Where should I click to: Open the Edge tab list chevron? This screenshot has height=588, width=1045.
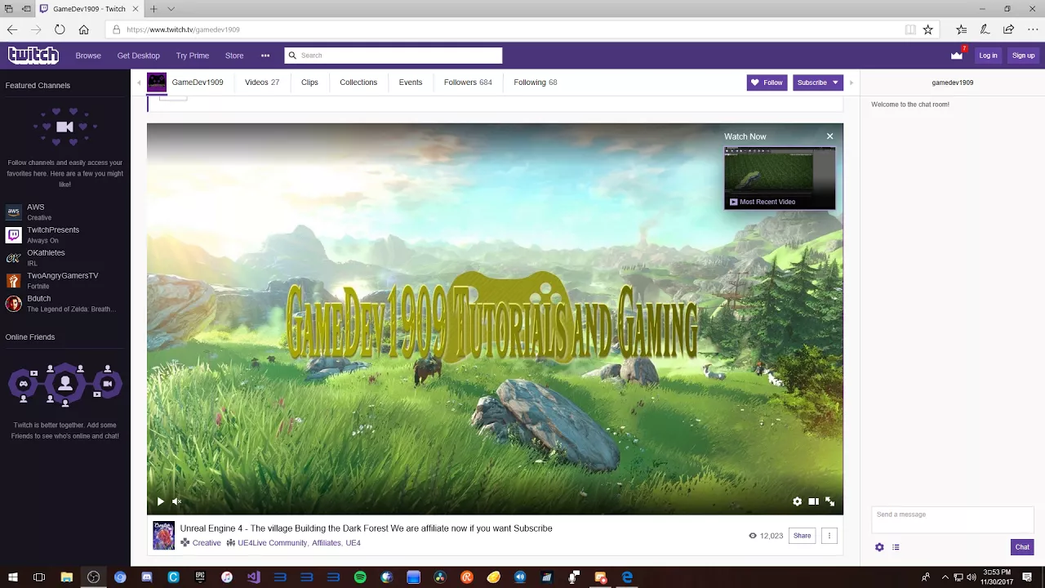(171, 9)
